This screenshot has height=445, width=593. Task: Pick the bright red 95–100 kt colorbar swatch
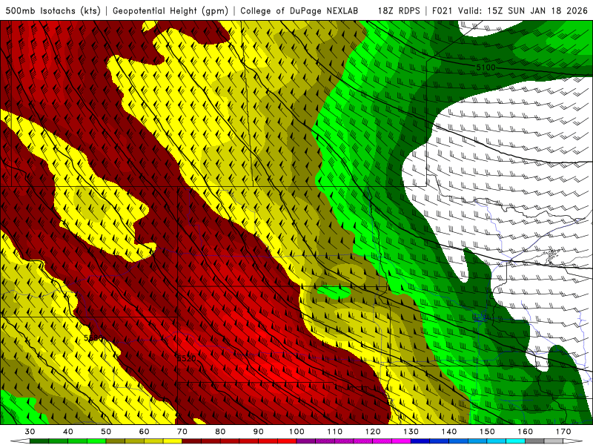(287, 441)
